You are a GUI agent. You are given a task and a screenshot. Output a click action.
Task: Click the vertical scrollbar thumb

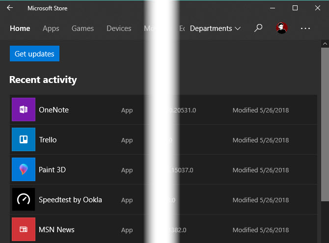point(325,124)
